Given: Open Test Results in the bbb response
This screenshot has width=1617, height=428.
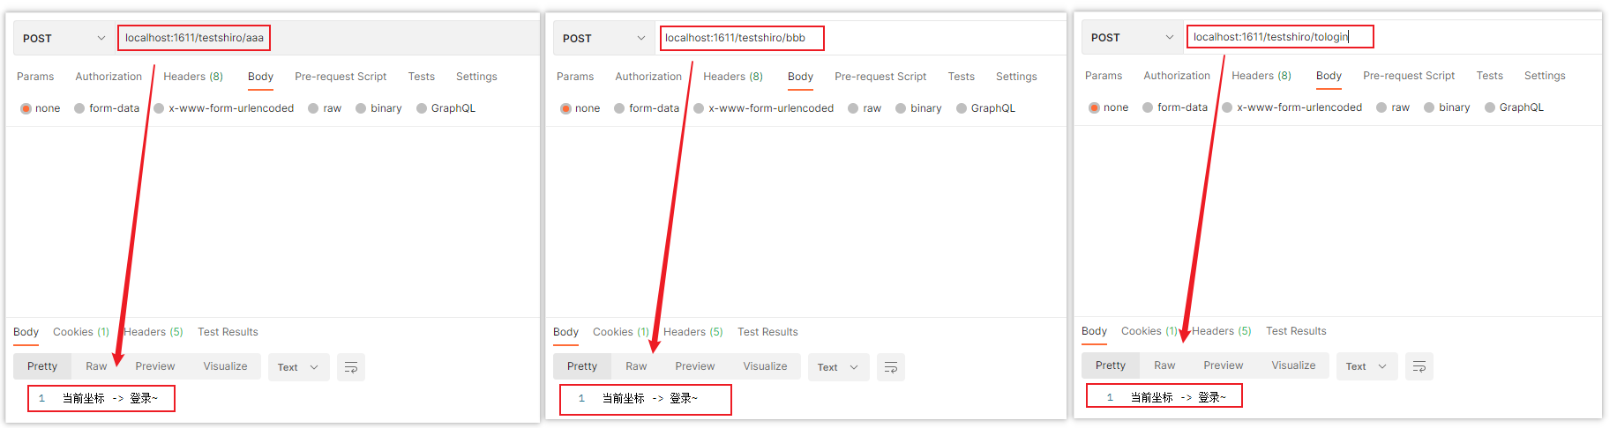Looking at the screenshot, I should point(767,332).
